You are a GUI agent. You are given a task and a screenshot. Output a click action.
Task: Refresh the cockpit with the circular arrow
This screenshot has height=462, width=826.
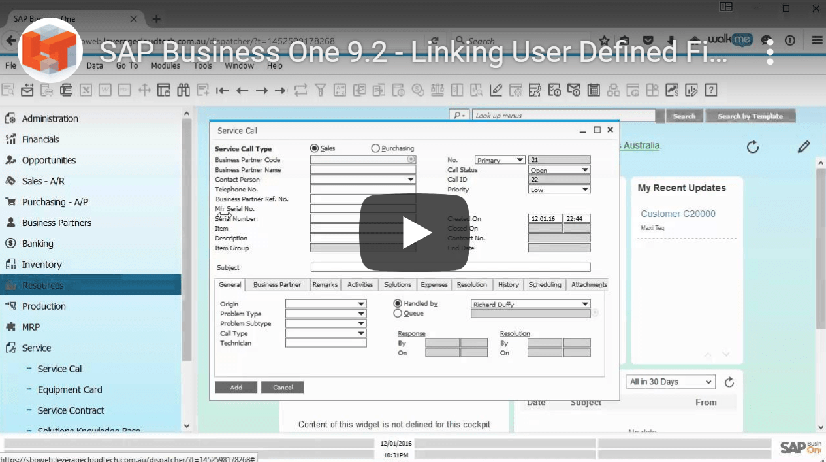(753, 146)
